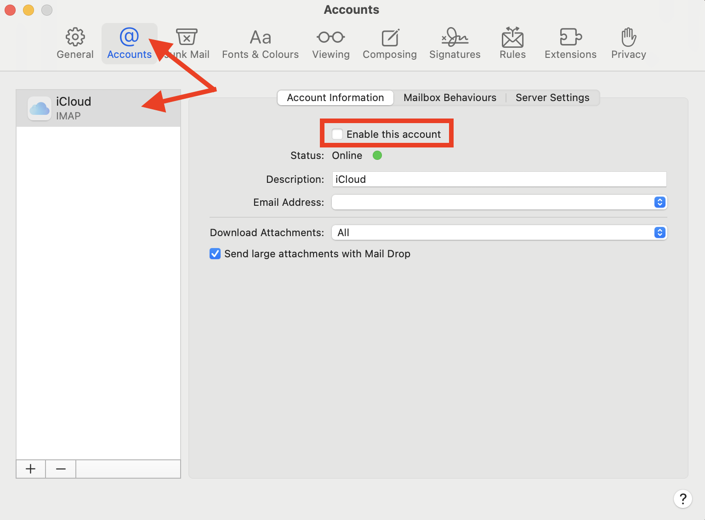The image size is (705, 520).
Task: Open Privacy settings
Action: (x=628, y=43)
